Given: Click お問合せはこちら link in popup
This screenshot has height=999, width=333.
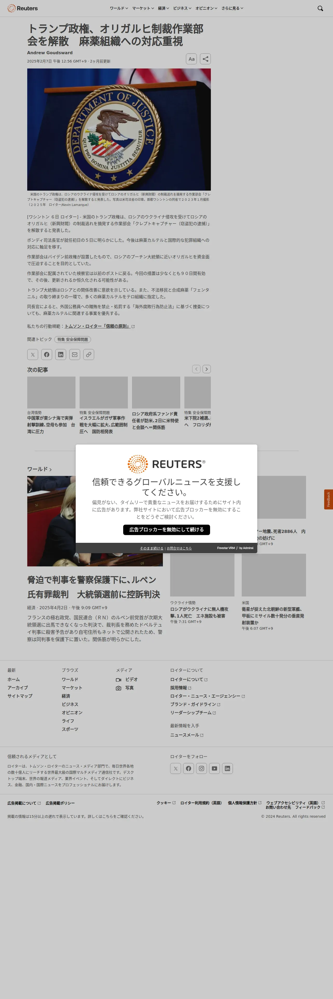Looking at the screenshot, I should point(179,548).
